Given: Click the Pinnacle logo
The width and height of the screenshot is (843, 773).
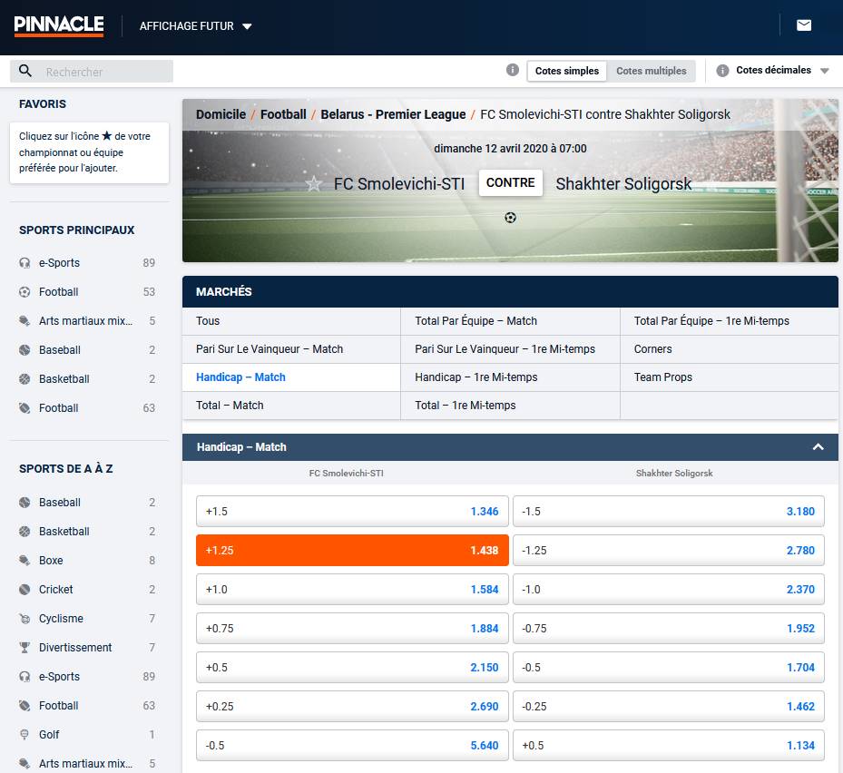Looking at the screenshot, I should pos(59,26).
